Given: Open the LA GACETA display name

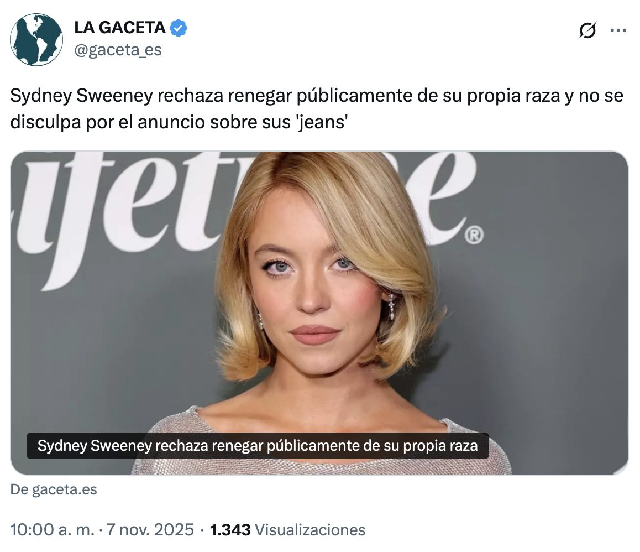Looking at the screenshot, I should click(120, 28).
